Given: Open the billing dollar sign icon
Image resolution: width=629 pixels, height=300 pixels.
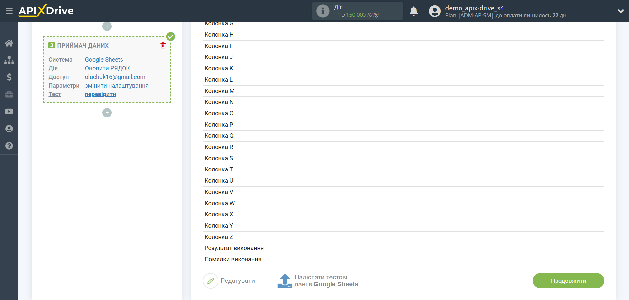Looking at the screenshot, I should tap(9, 77).
